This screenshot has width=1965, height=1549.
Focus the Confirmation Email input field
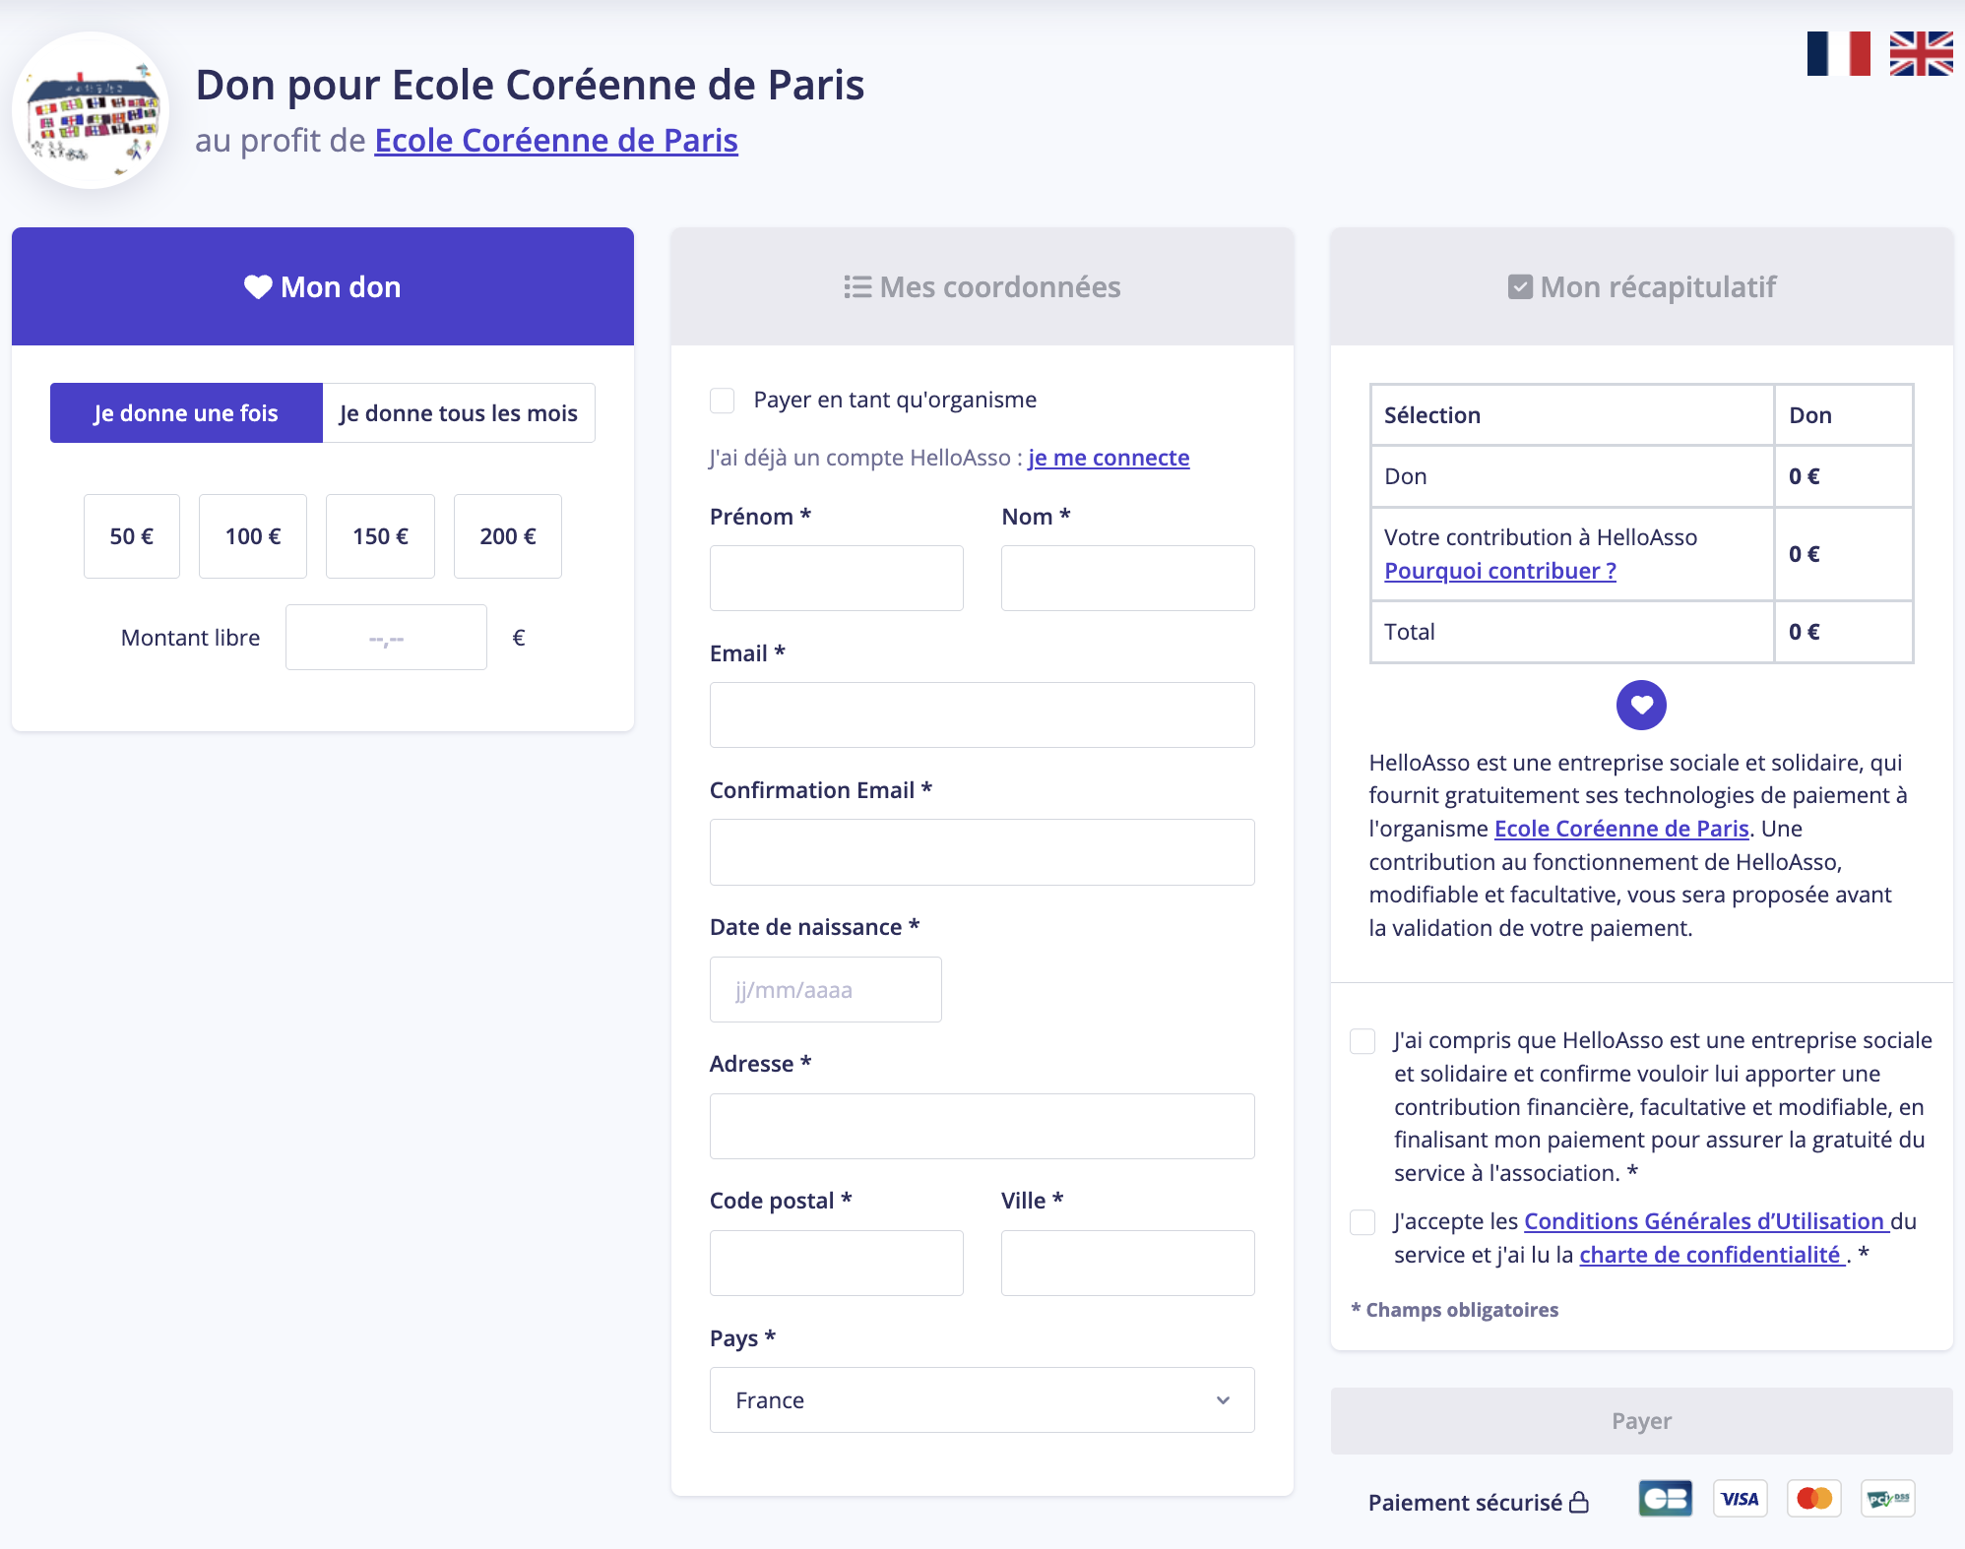pyautogui.click(x=982, y=852)
